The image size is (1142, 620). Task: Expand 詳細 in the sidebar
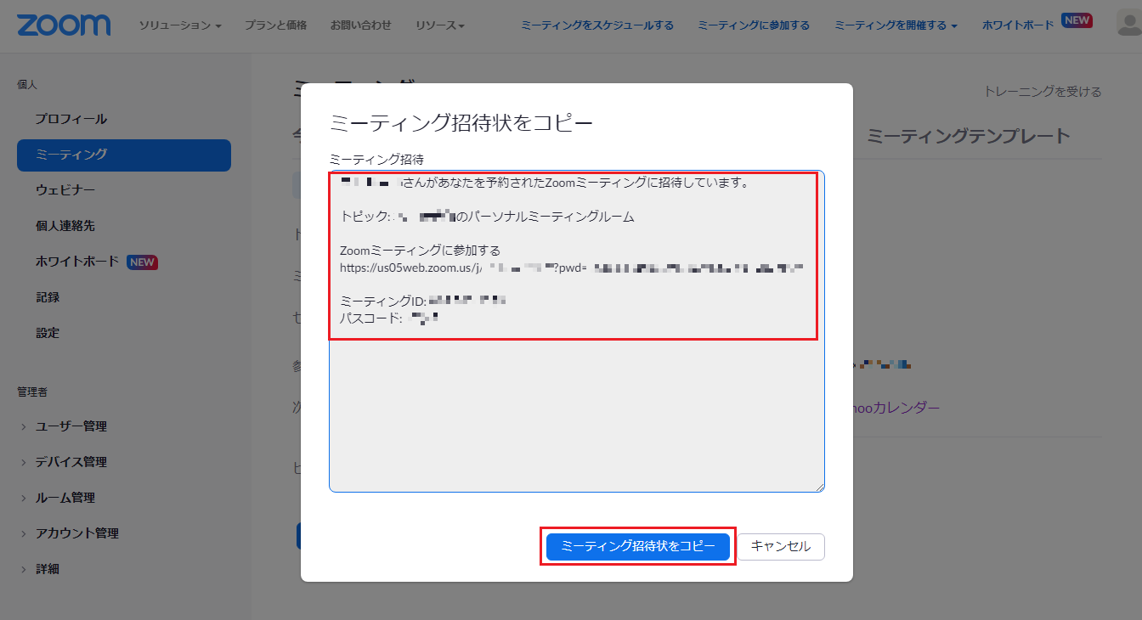coord(47,569)
